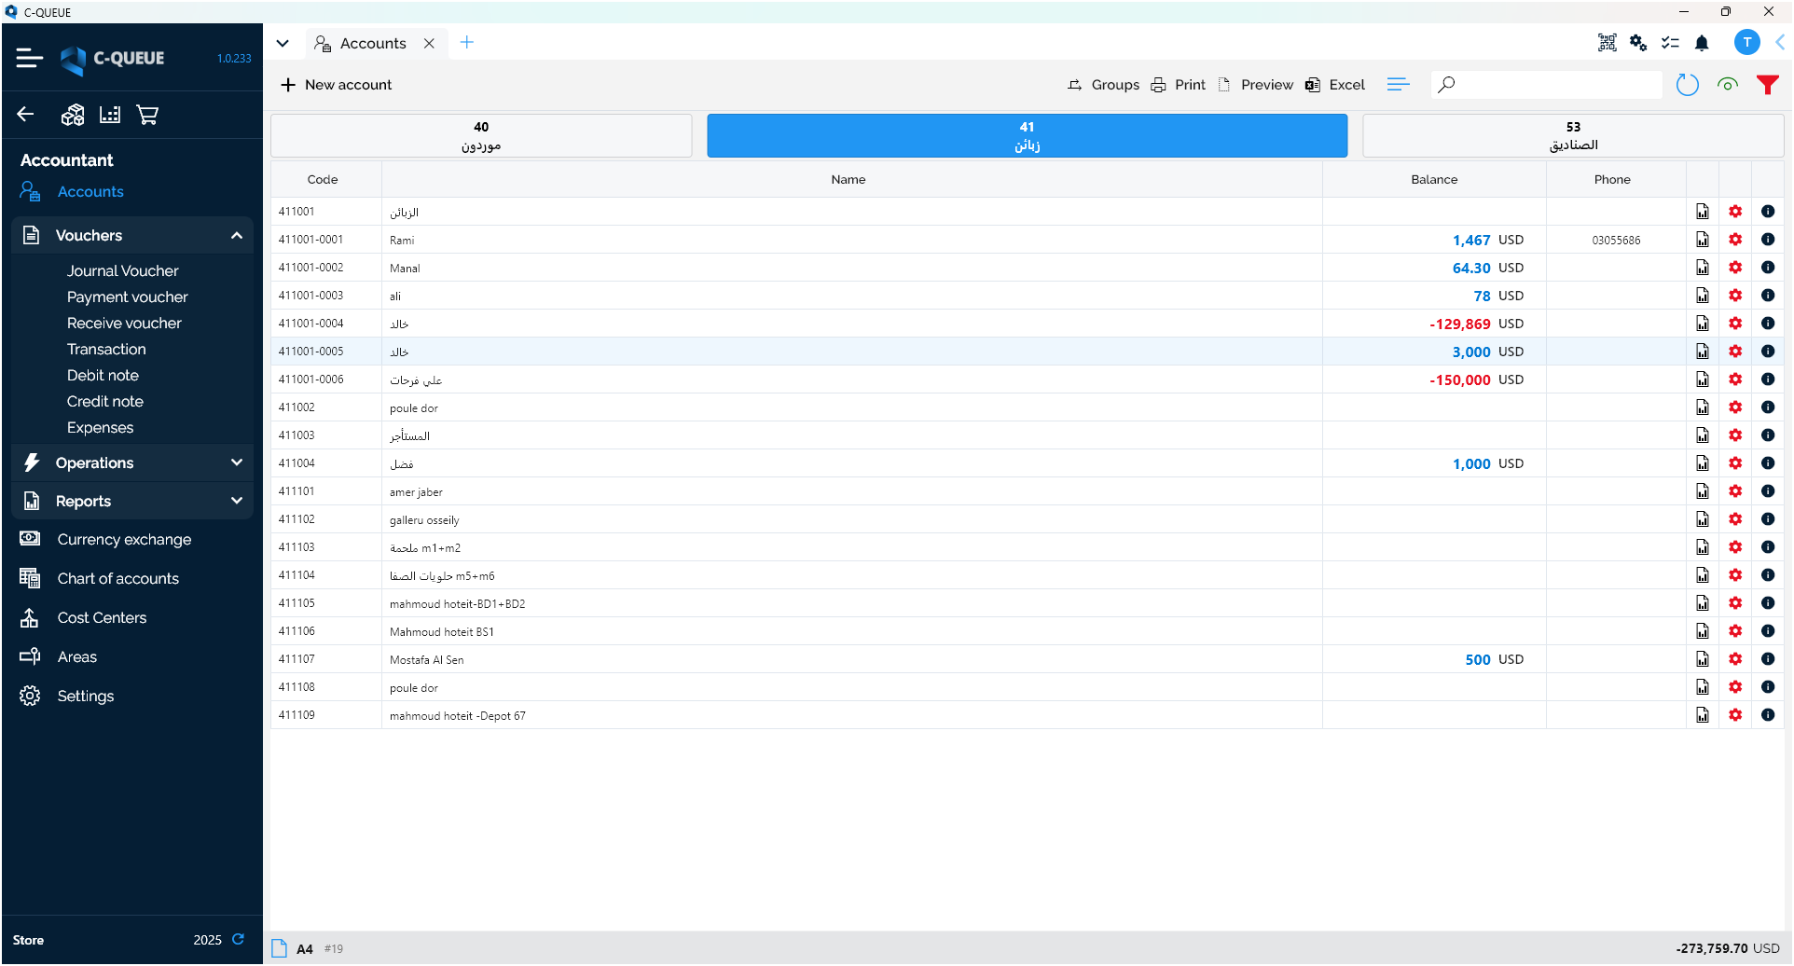Collapse the Vouchers section
This screenshot has height=966, width=1794.
tap(236, 235)
